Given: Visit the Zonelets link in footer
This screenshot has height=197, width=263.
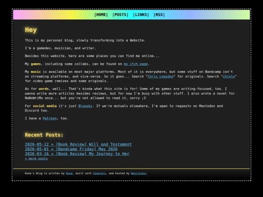Looking at the screenshot, I should pos(99,173).
